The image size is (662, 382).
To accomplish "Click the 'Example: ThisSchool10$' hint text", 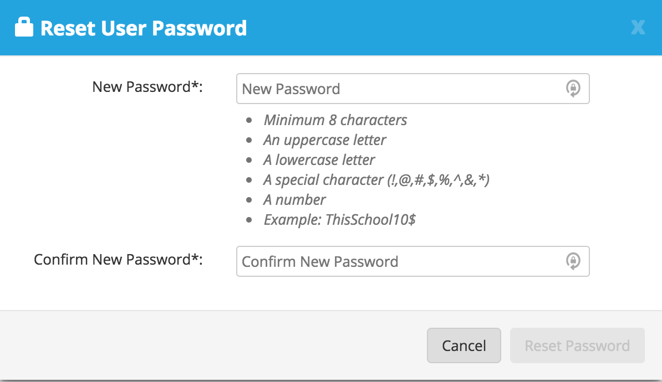I will (x=340, y=220).
